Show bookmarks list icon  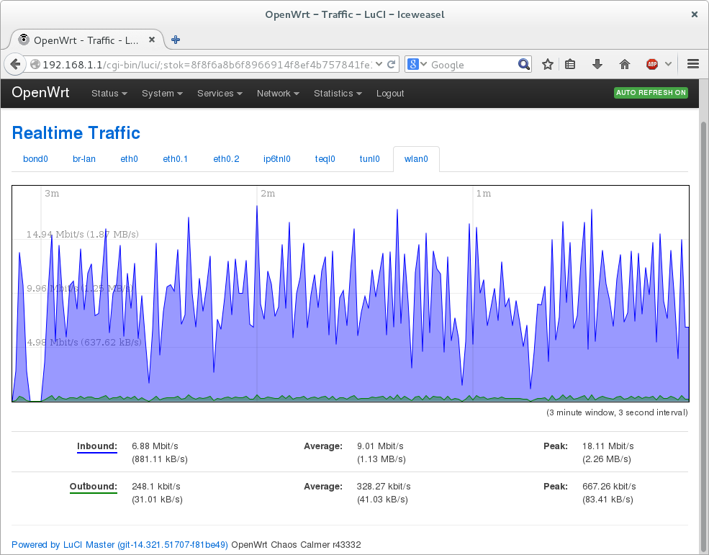tap(570, 64)
